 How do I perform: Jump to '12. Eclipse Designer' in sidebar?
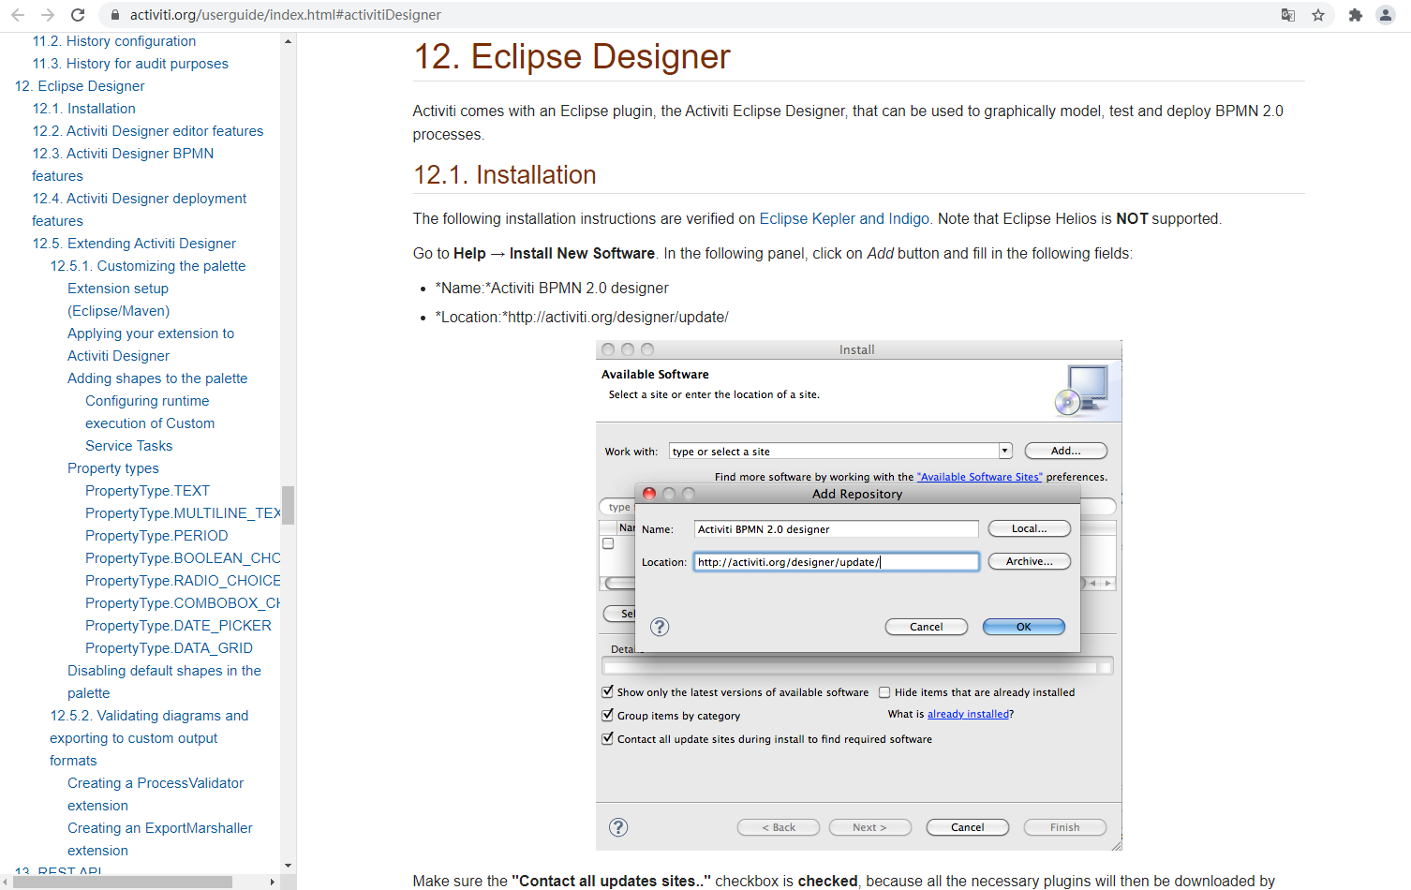(x=80, y=86)
